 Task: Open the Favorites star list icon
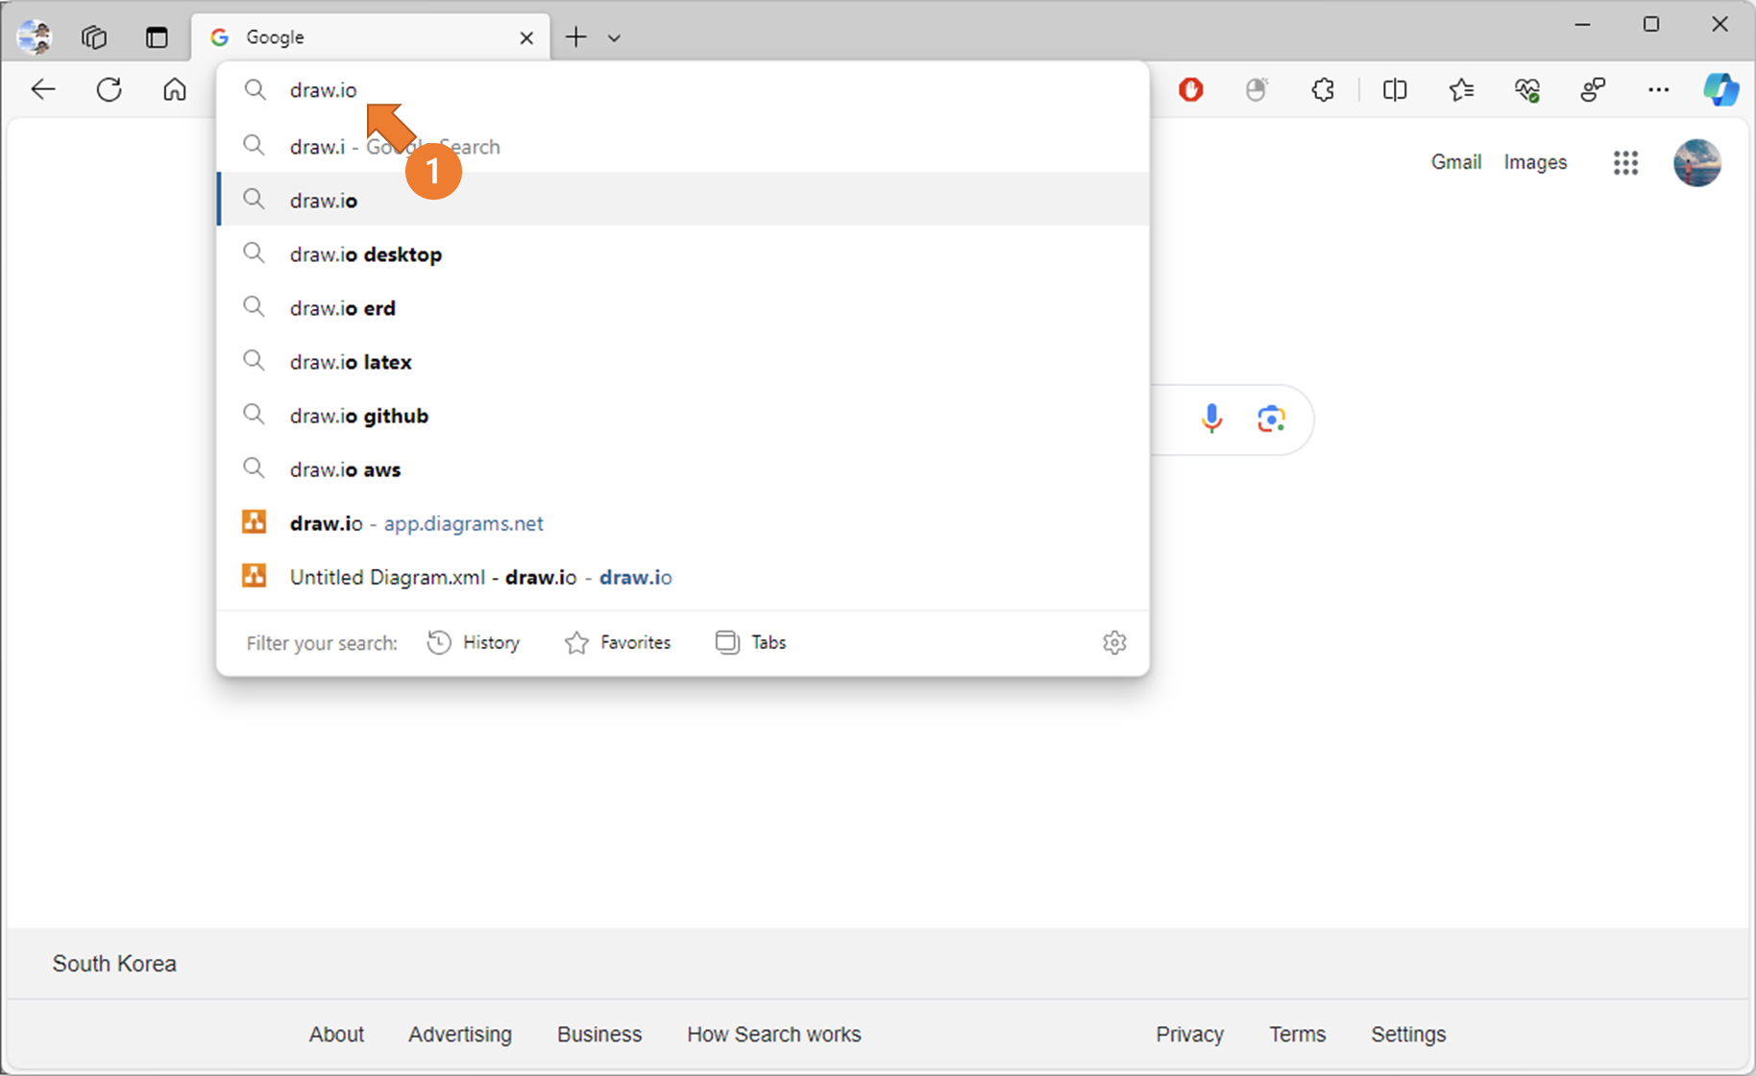1461,90
